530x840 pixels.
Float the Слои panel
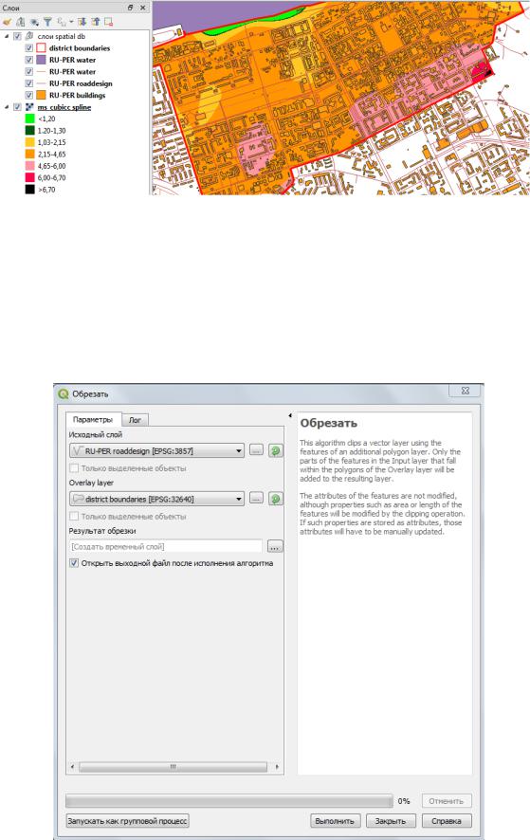point(131,8)
